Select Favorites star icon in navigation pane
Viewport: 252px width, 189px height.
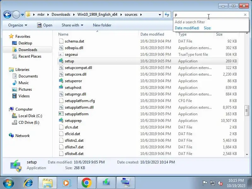pyautogui.click(x=11, y=36)
